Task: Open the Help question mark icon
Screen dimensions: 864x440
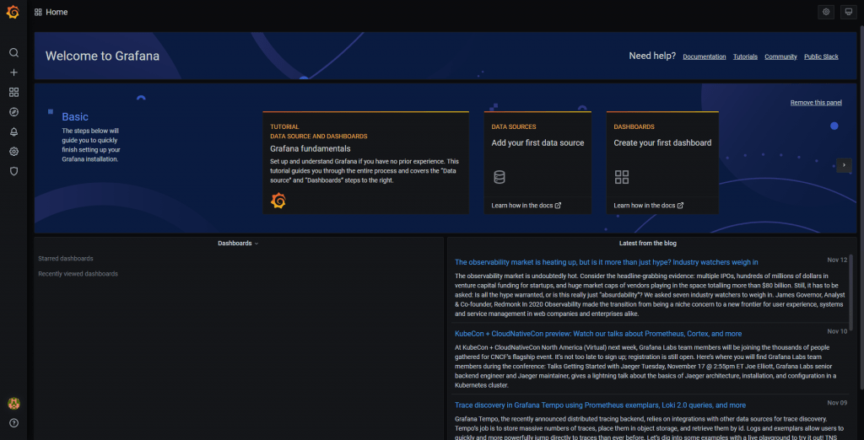Action: pos(13,423)
